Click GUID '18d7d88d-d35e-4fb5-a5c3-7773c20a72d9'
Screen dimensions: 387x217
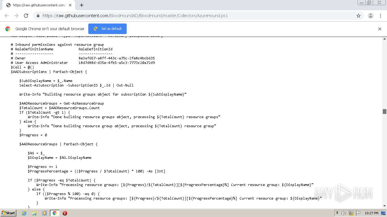pyautogui.click(x=117, y=63)
